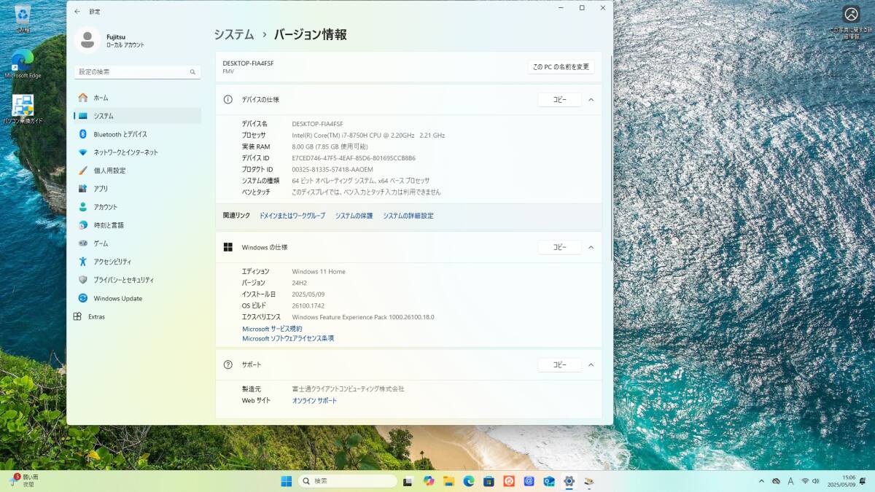875x492 pixels.
Task: Open アカウント settings in the sidebar
Action: pos(137,207)
